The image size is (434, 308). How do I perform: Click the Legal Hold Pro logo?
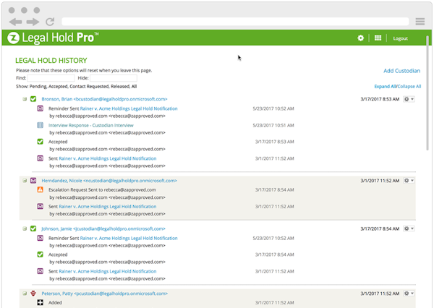pyautogui.click(x=53, y=38)
